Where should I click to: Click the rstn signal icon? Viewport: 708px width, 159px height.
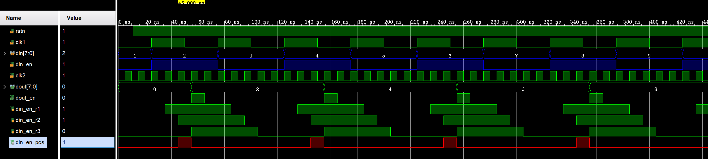coord(12,31)
